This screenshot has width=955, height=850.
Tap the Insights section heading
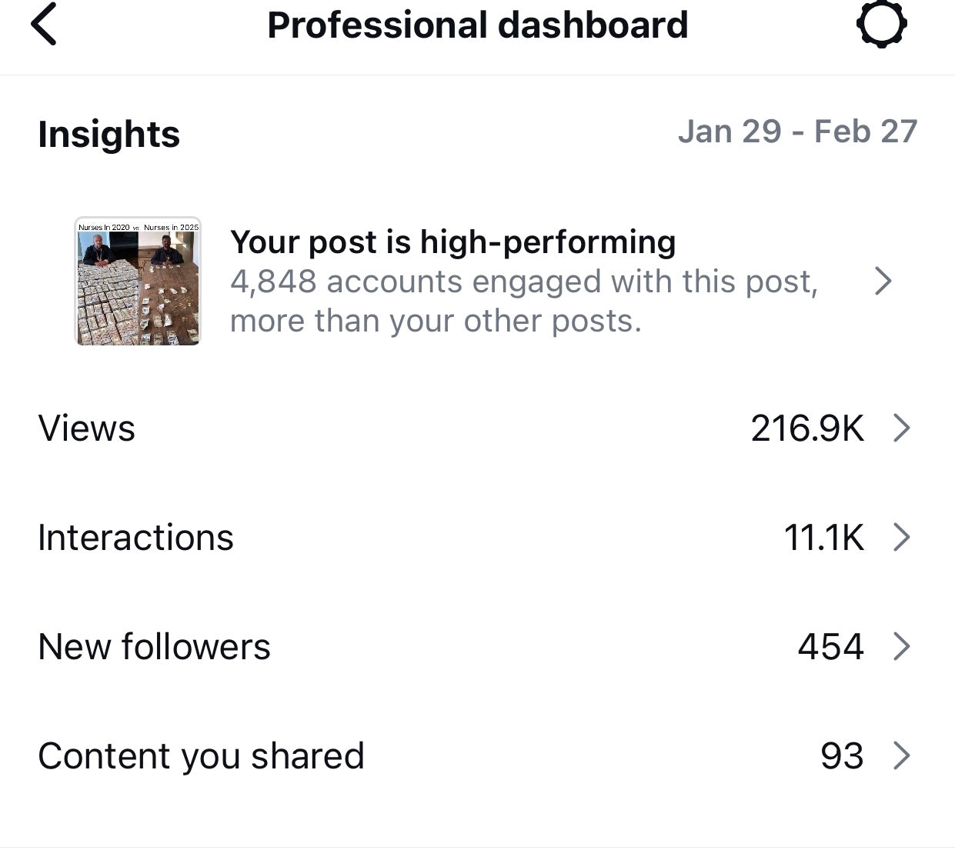(109, 134)
